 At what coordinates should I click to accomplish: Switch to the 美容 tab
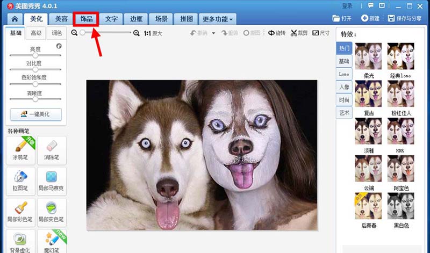click(x=61, y=19)
